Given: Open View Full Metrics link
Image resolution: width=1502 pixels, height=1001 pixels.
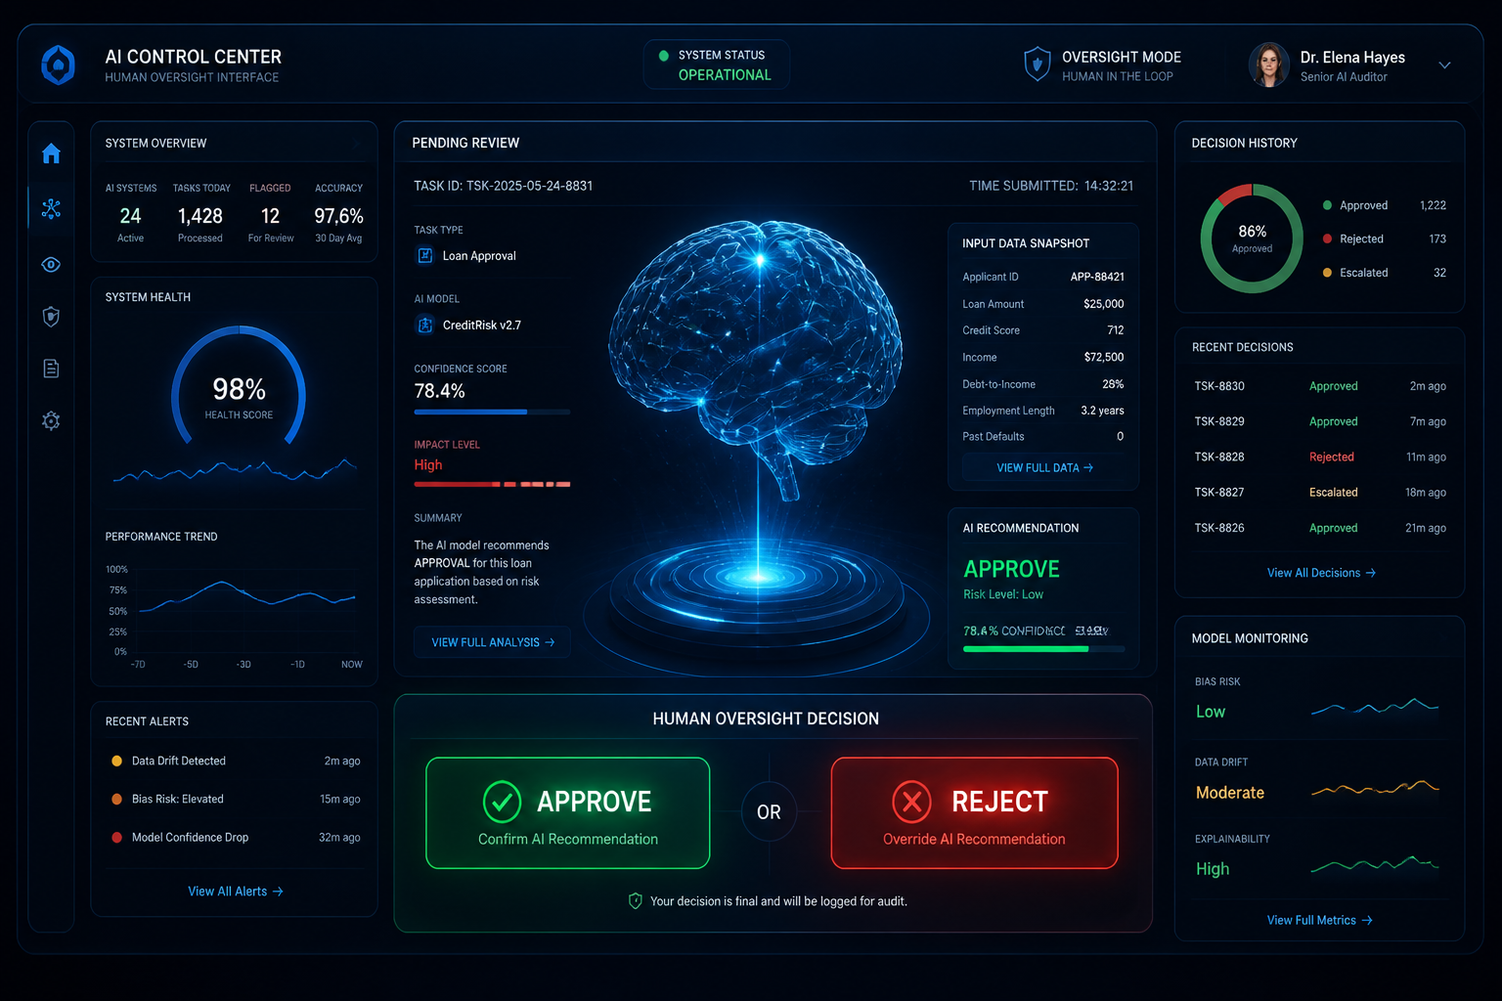Looking at the screenshot, I should pyautogui.click(x=1319, y=920).
